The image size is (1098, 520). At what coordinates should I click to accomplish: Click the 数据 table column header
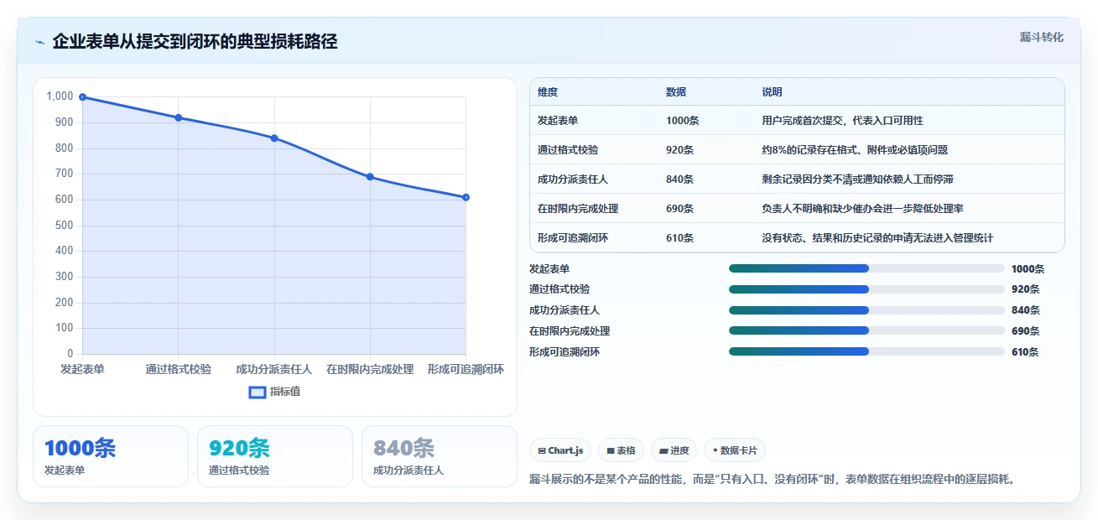point(676,92)
